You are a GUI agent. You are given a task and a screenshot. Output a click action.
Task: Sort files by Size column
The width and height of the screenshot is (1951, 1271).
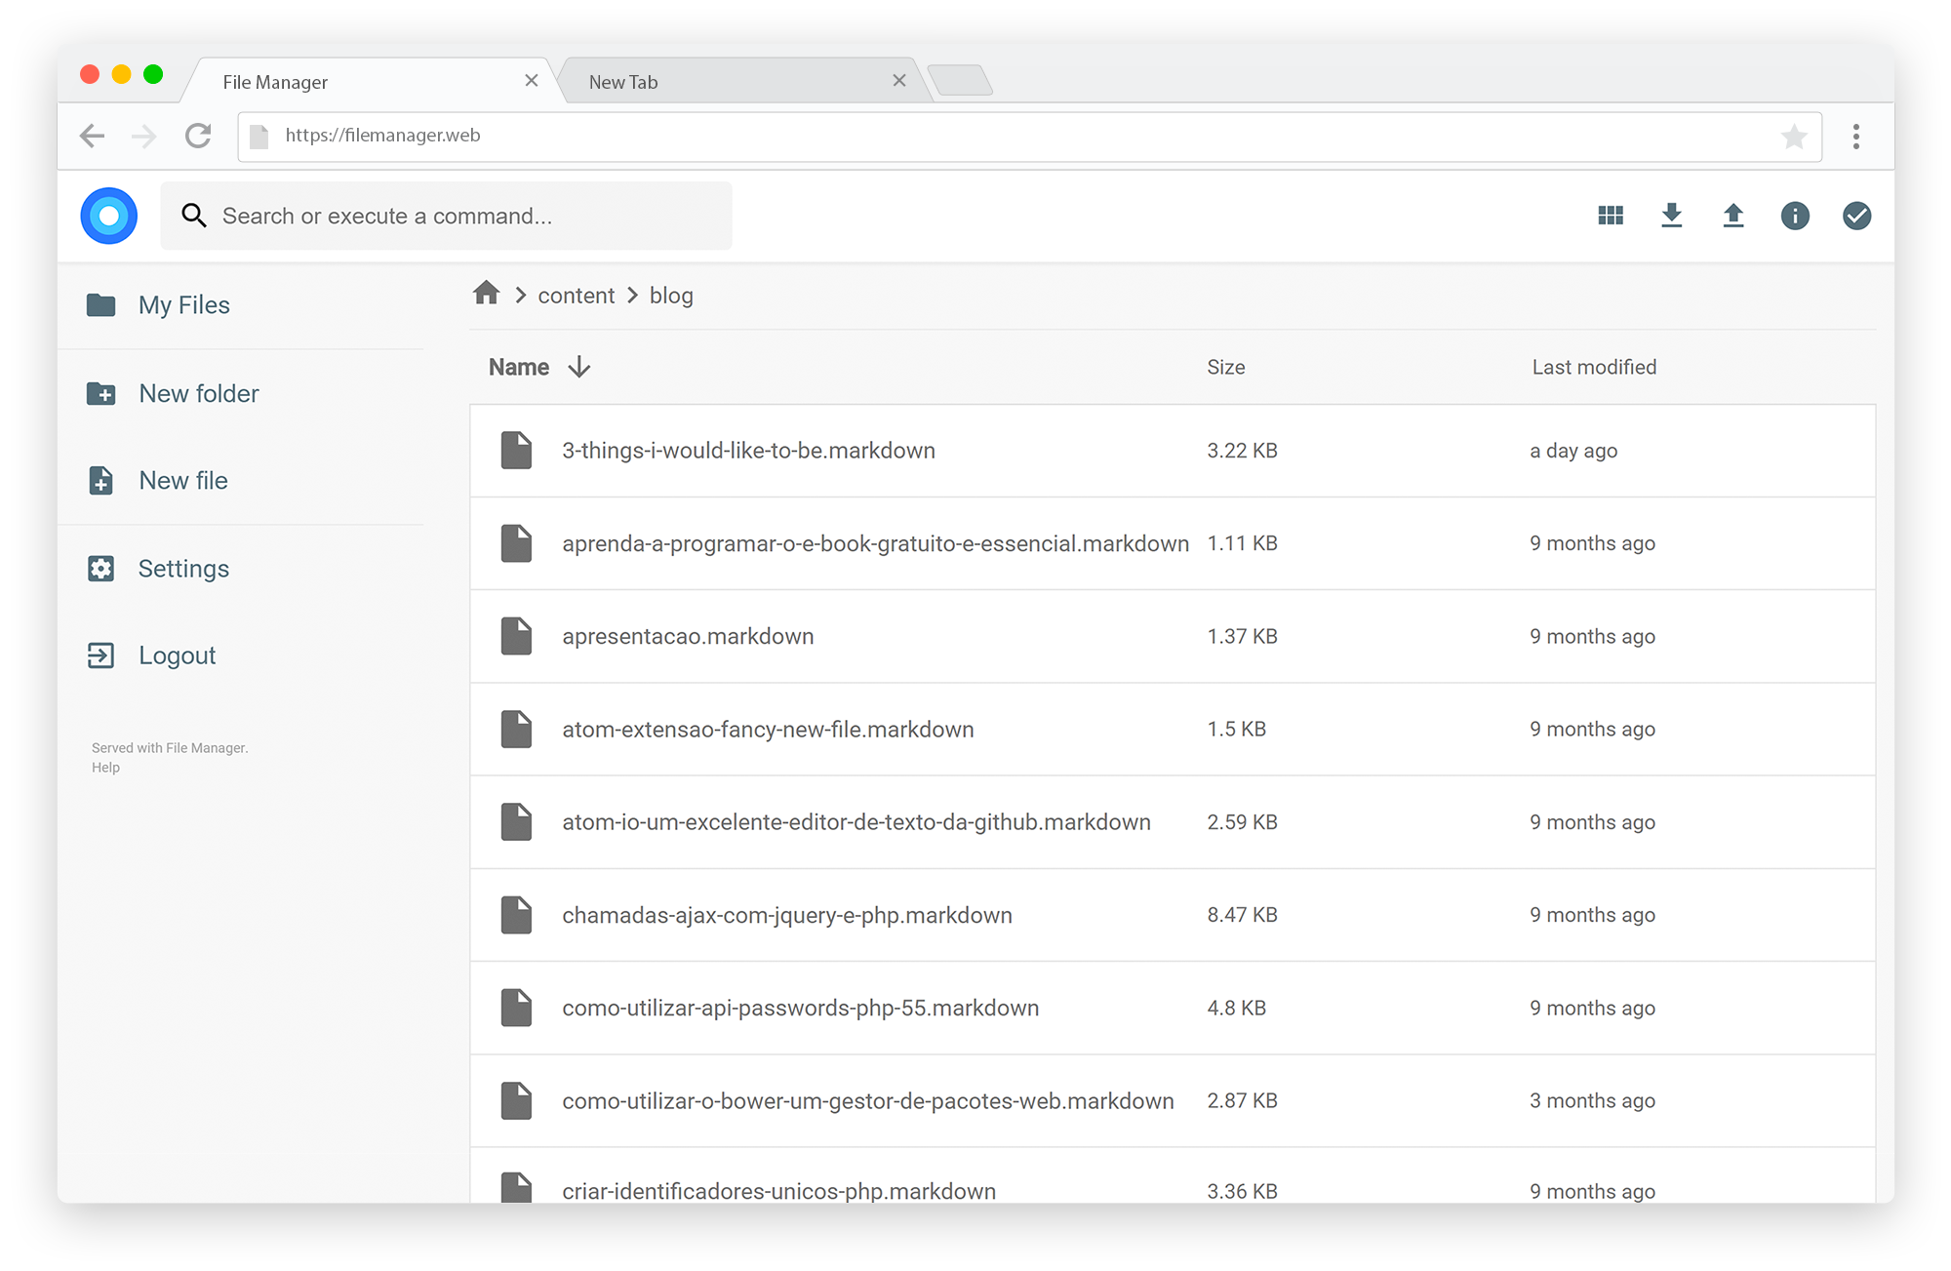1225,367
